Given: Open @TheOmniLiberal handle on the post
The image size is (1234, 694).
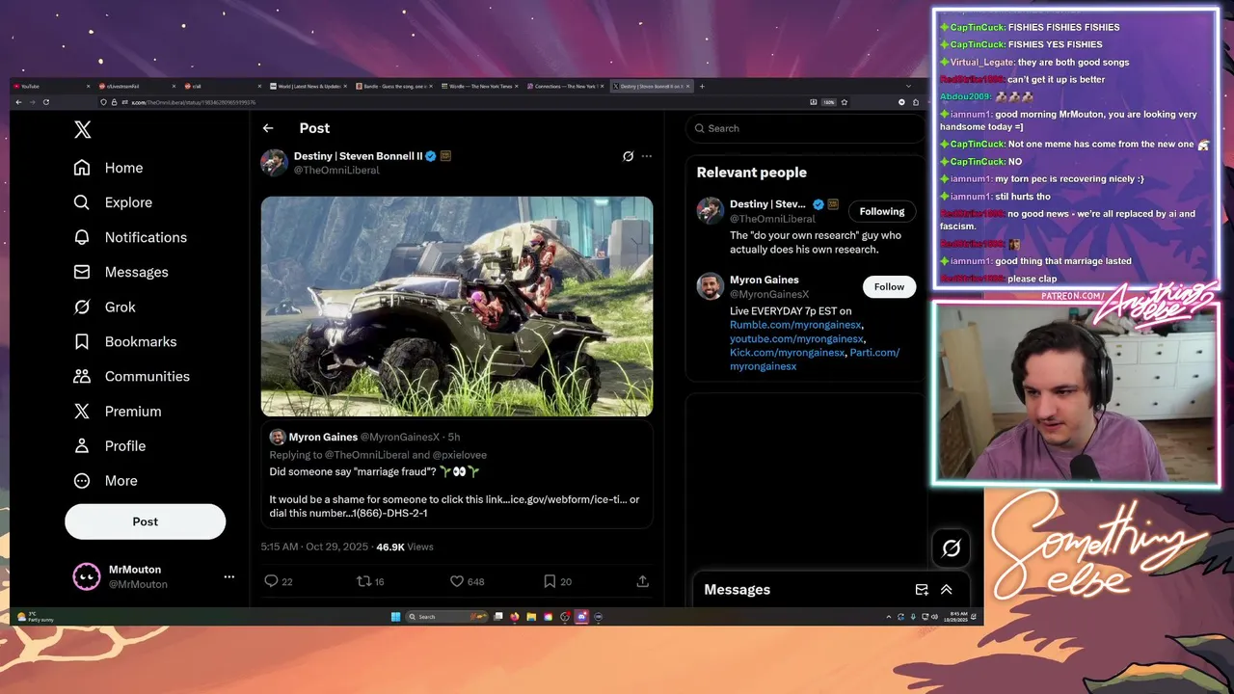Looking at the screenshot, I should click(336, 170).
